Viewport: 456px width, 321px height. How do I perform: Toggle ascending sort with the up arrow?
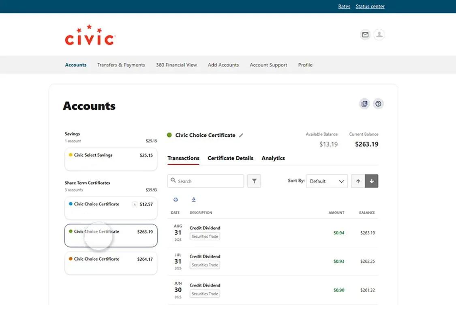pos(358,181)
